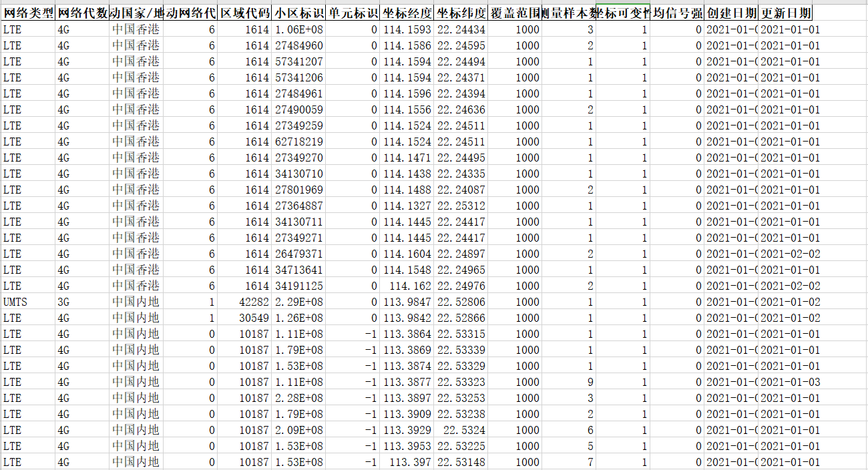Viewport: 868px width, 470px height.
Task: Select unit ID -1 in the 2.28E+08 row
Action: pos(353,398)
